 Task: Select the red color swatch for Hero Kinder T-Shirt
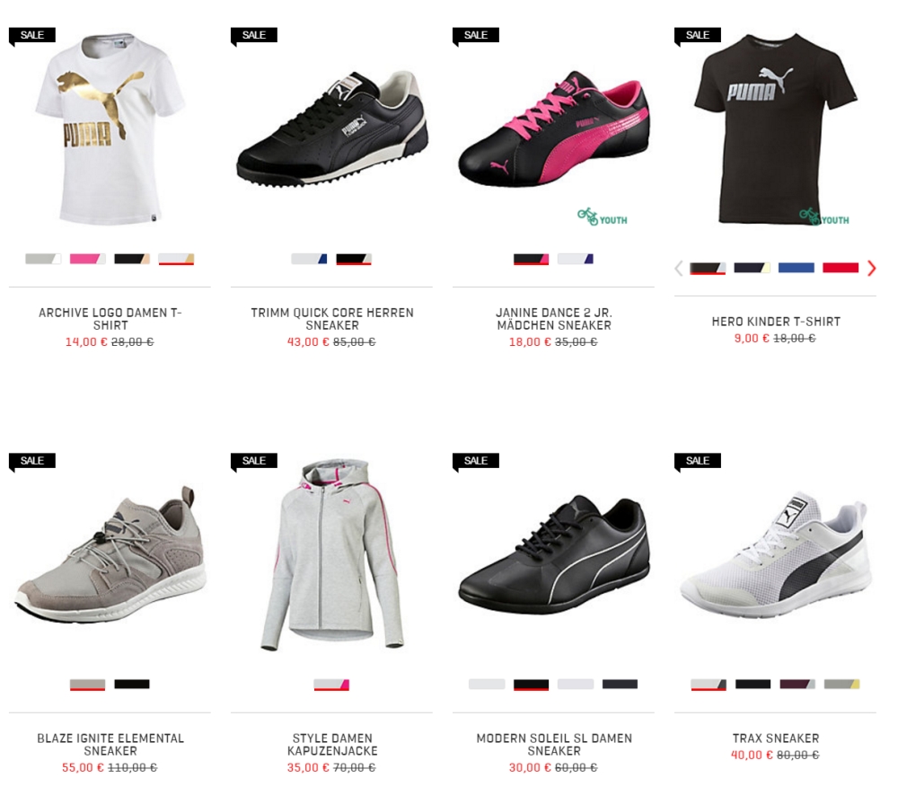coord(841,268)
